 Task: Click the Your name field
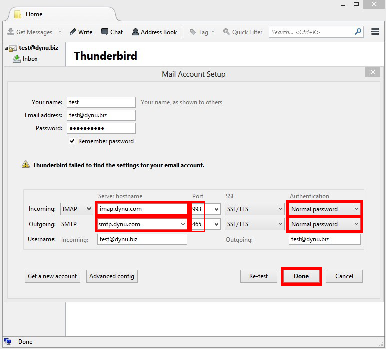pyautogui.click(x=101, y=102)
